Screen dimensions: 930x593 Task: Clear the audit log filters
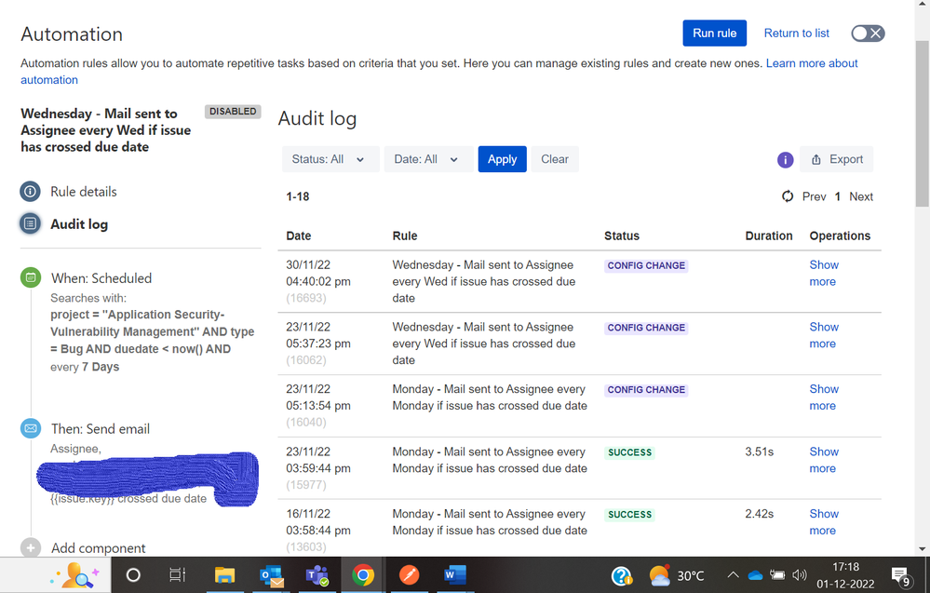(555, 159)
